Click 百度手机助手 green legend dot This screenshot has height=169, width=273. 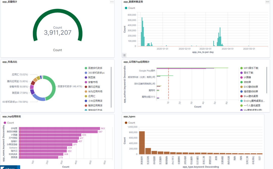(86, 68)
